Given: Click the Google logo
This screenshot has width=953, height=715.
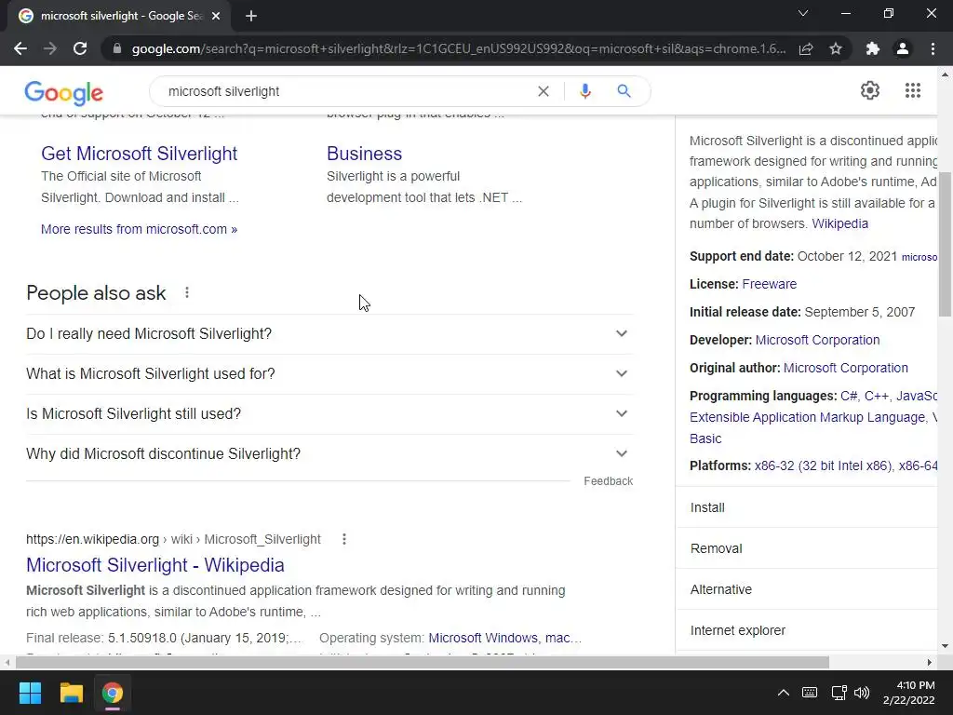Looking at the screenshot, I should (x=64, y=92).
